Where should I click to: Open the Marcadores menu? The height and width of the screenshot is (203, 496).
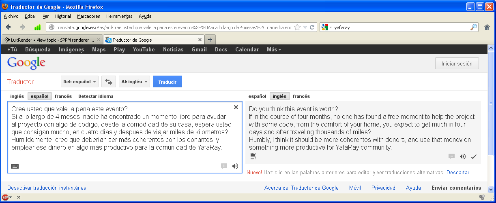click(88, 16)
